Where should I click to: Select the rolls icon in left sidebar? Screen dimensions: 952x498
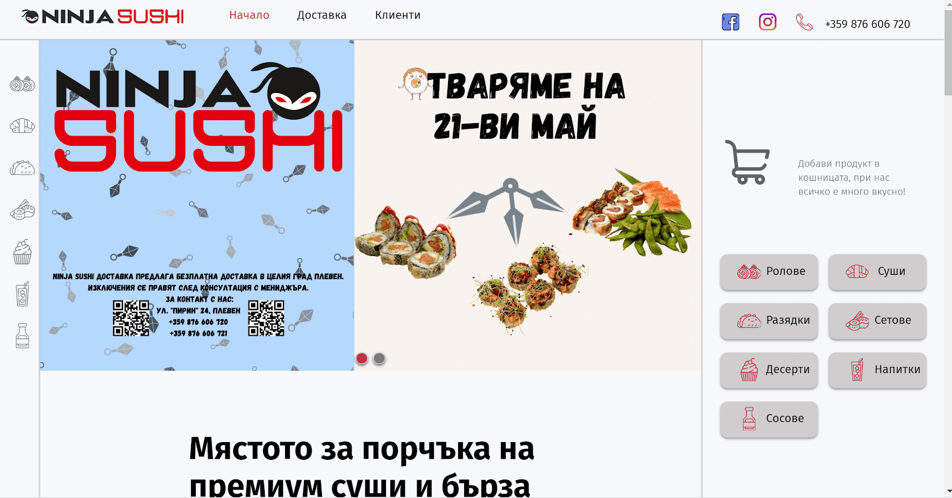click(x=22, y=84)
